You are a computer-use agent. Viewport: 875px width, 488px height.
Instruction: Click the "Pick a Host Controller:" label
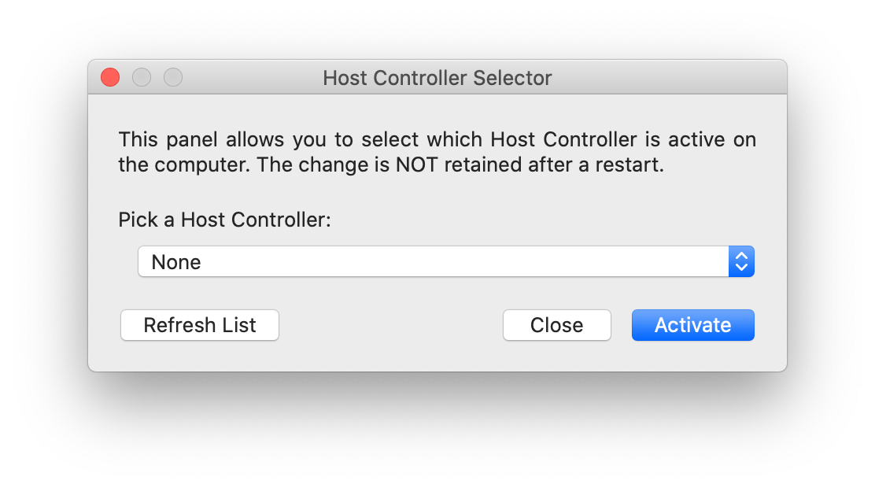225,220
